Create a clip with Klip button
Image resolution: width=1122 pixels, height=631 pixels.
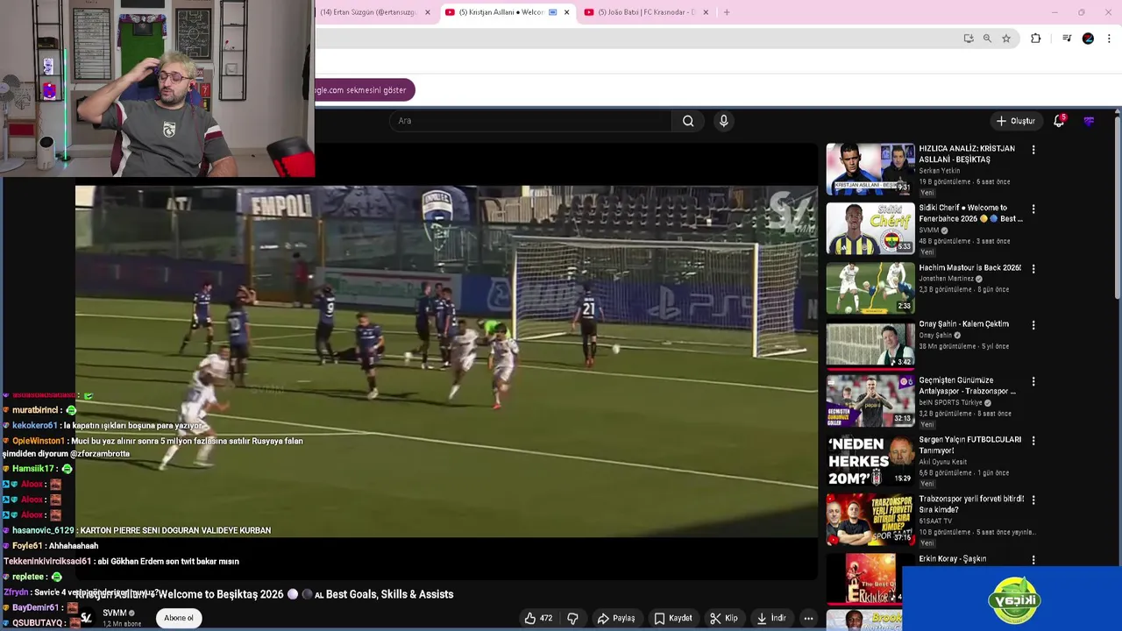pos(724,618)
